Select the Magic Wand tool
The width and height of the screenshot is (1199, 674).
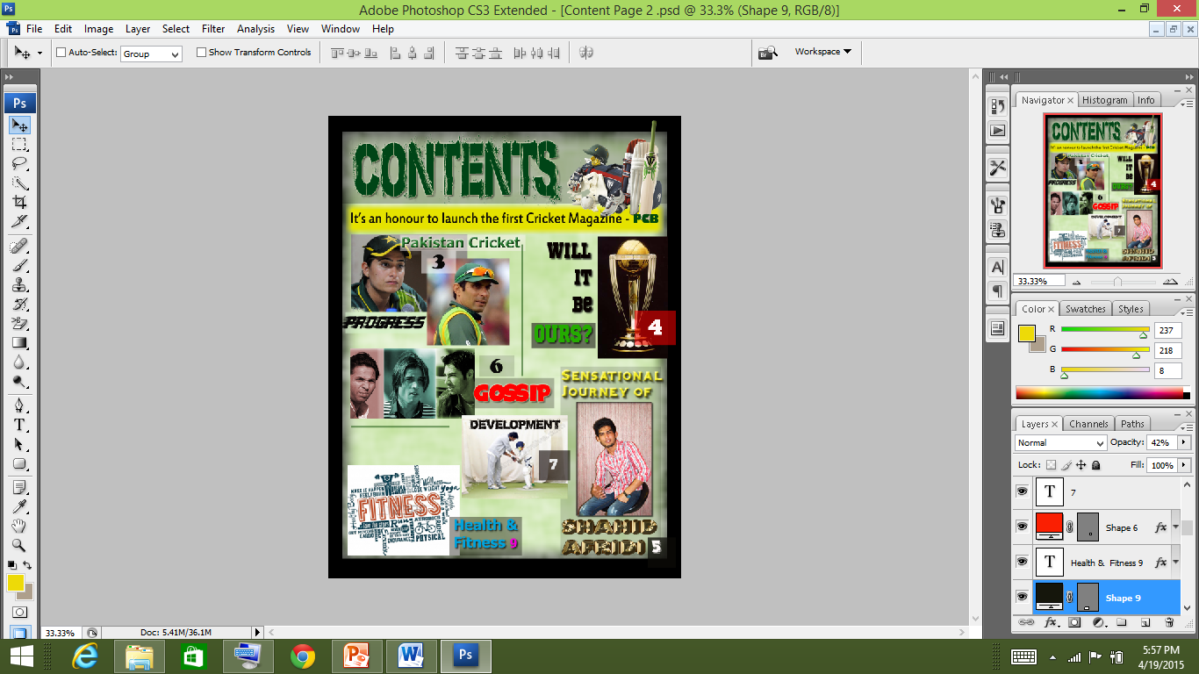pos(19,183)
